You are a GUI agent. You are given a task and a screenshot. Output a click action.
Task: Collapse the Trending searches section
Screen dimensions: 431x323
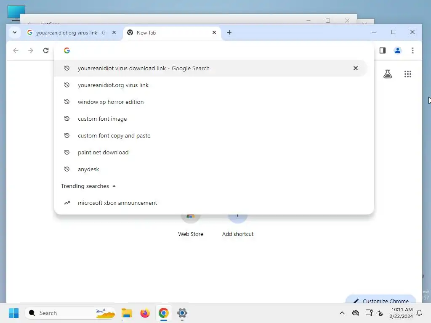coord(88,186)
